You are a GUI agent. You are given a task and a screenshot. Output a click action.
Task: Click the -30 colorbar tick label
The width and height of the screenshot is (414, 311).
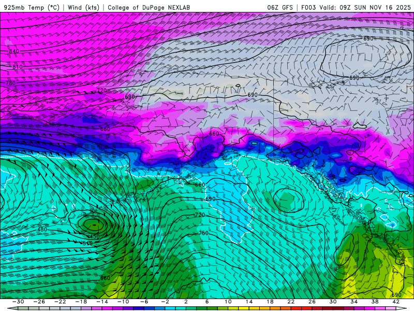point(18,302)
